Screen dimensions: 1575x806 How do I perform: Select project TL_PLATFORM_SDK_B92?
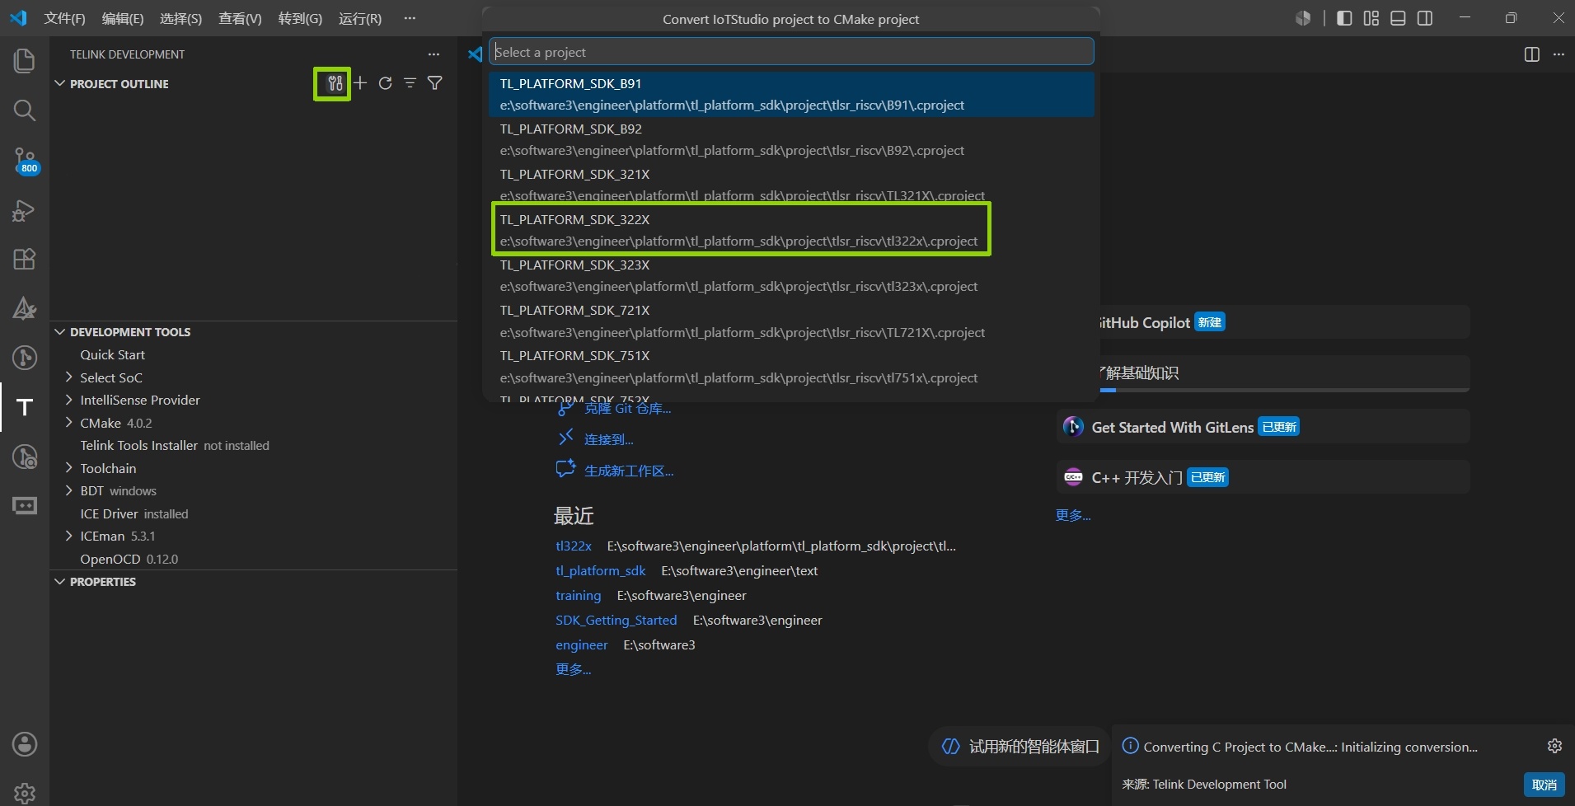point(791,139)
